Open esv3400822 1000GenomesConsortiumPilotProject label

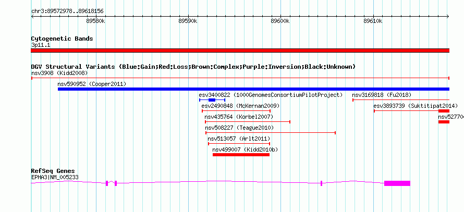[x=271, y=95]
